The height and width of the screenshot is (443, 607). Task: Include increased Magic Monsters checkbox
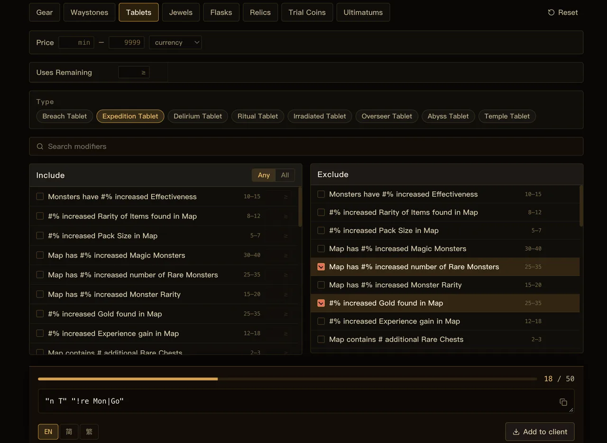(40, 255)
